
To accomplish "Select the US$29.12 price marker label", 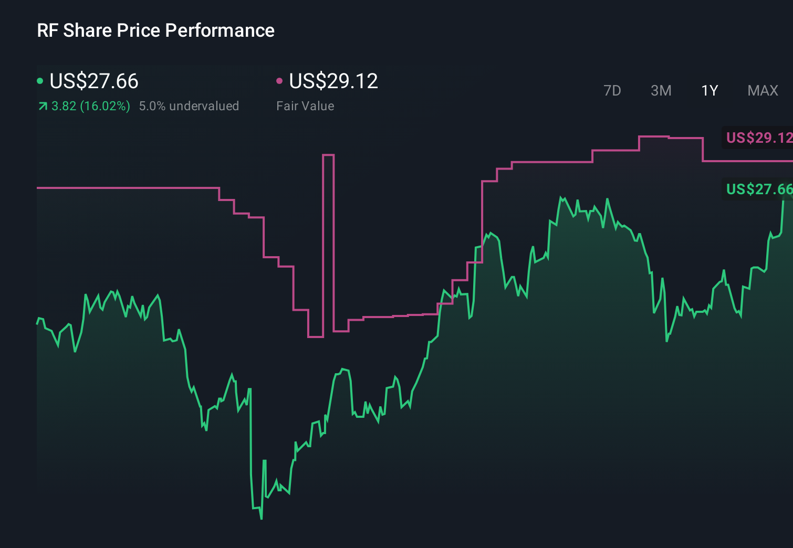I will click(758, 138).
